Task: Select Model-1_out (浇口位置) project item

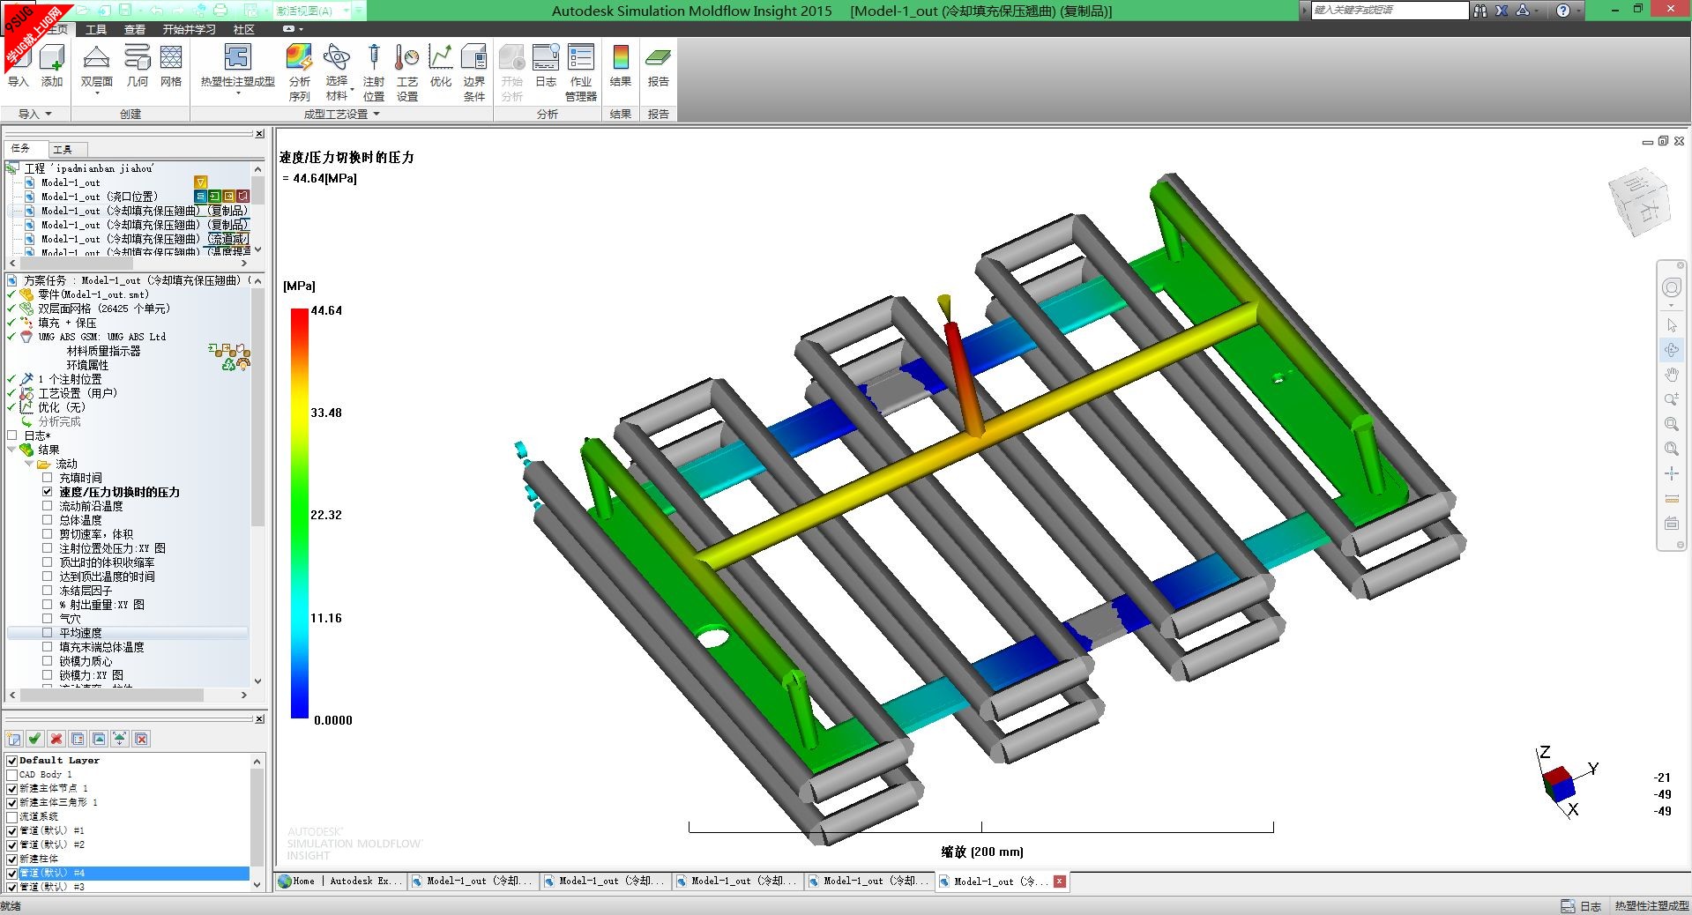Action: click(x=99, y=197)
